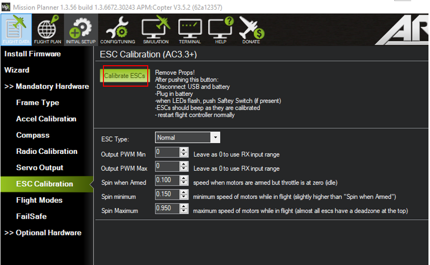Select ESC Calibration sidebar item
The image size is (430, 265).
[47, 184]
